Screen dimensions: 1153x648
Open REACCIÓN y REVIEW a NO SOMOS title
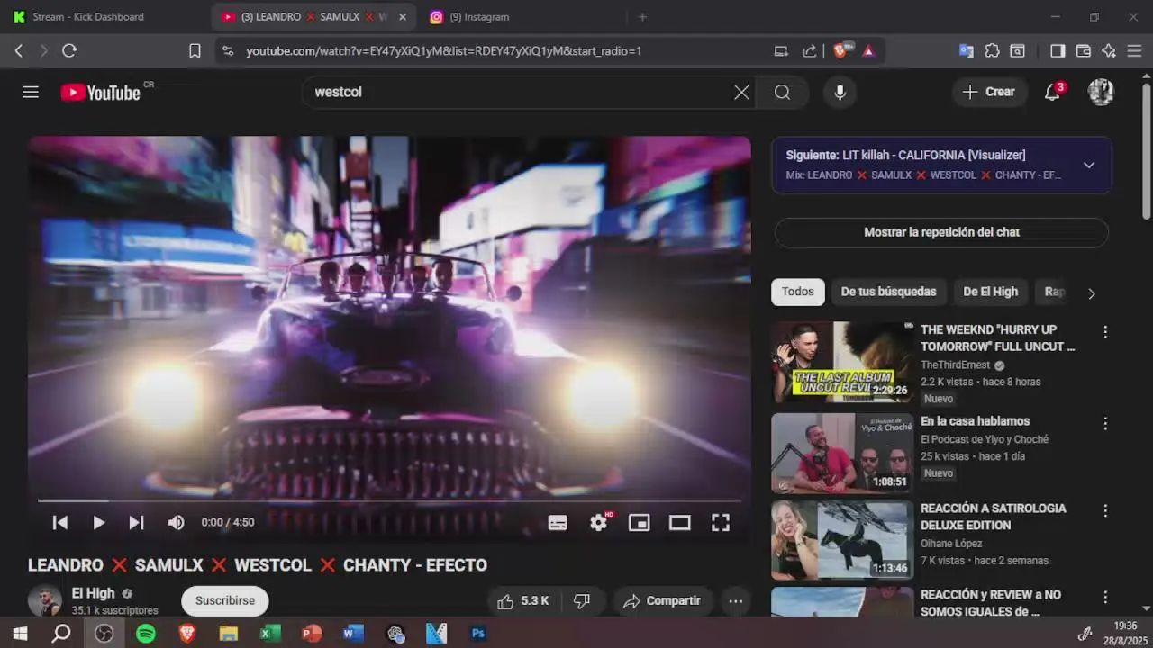point(991,603)
